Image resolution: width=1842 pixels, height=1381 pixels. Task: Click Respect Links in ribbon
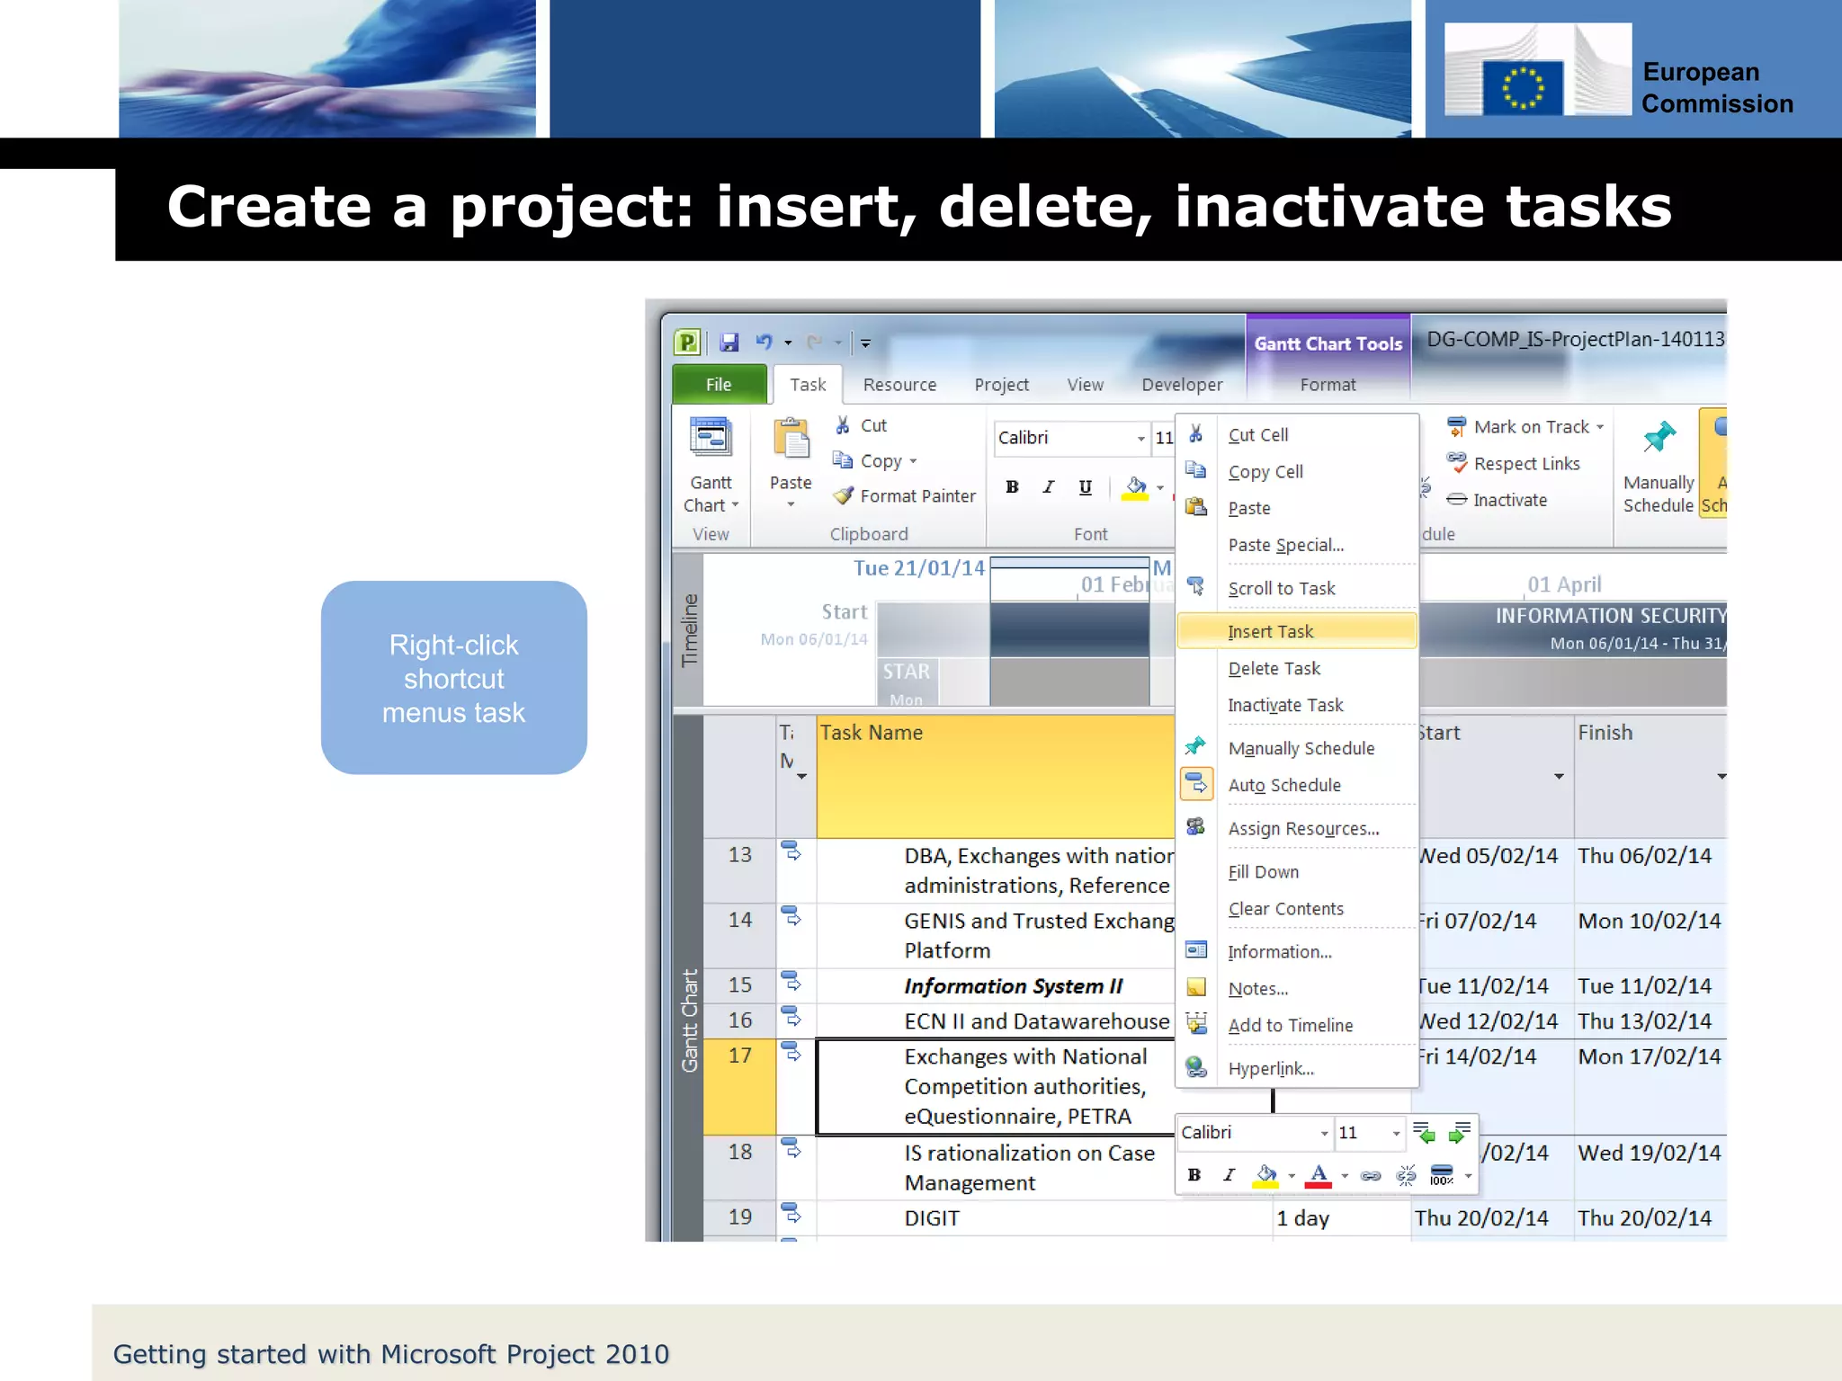point(1513,463)
